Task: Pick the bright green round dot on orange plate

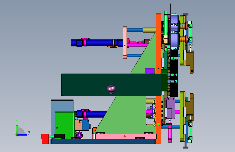Action: (x=158, y=124)
